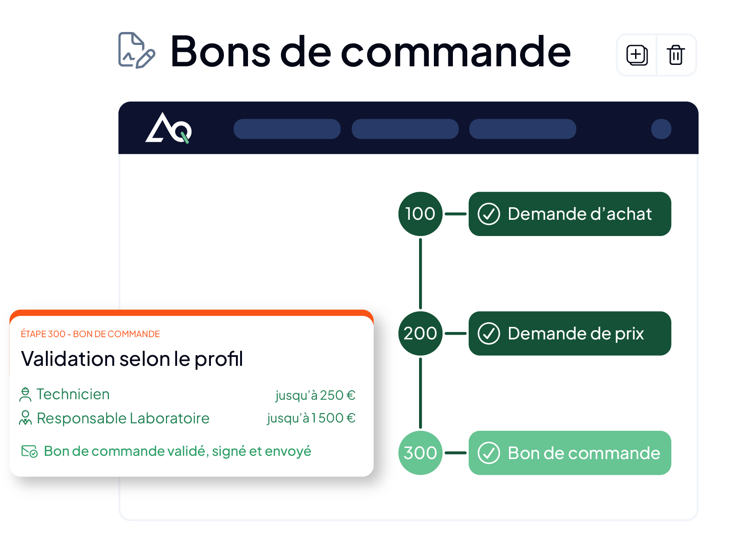744x549 pixels.
Task: Click the round profile dot in navbar
Action: pyautogui.click(x=661, y=129)
